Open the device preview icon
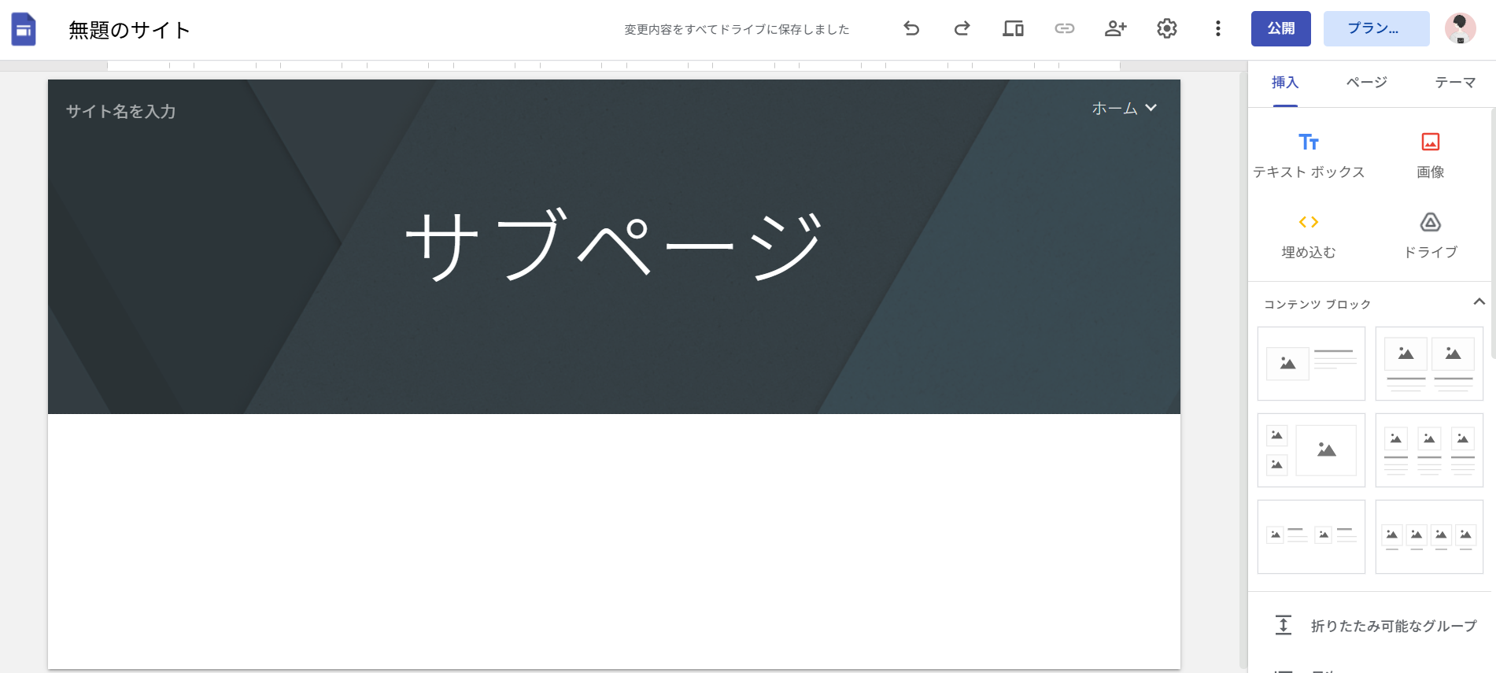Screen dimensions: 1496x673 pos(1013,28)
